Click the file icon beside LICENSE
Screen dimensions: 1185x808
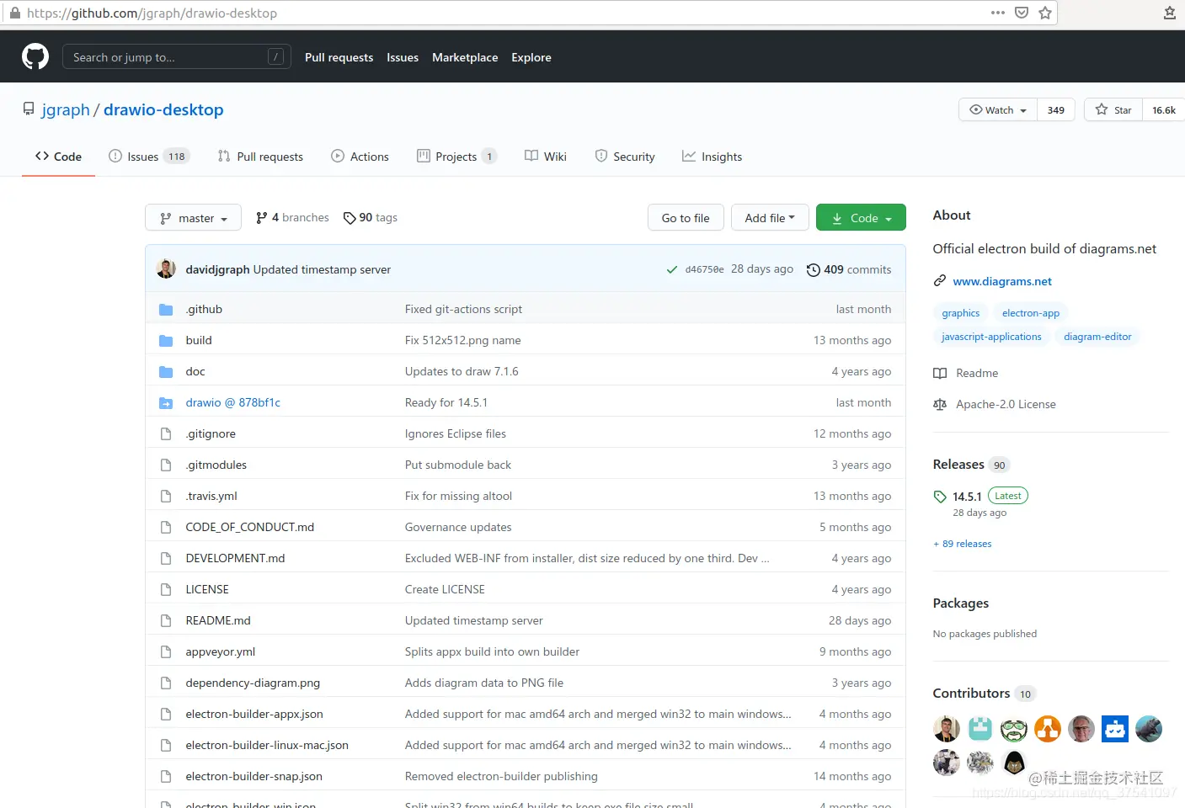click(166, 589)
